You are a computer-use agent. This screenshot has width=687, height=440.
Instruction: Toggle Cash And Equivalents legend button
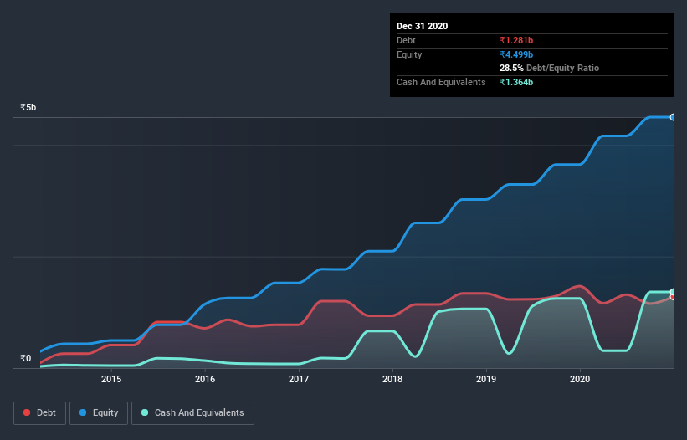(192, 413)
